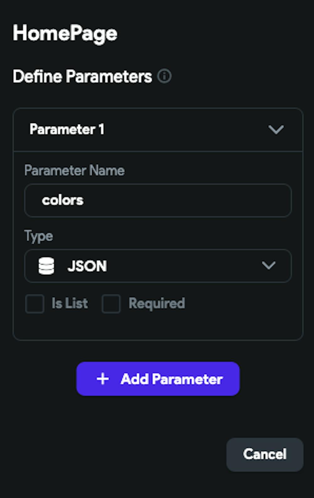Collapse Parameter 1 using its chevron

point(276,130)
